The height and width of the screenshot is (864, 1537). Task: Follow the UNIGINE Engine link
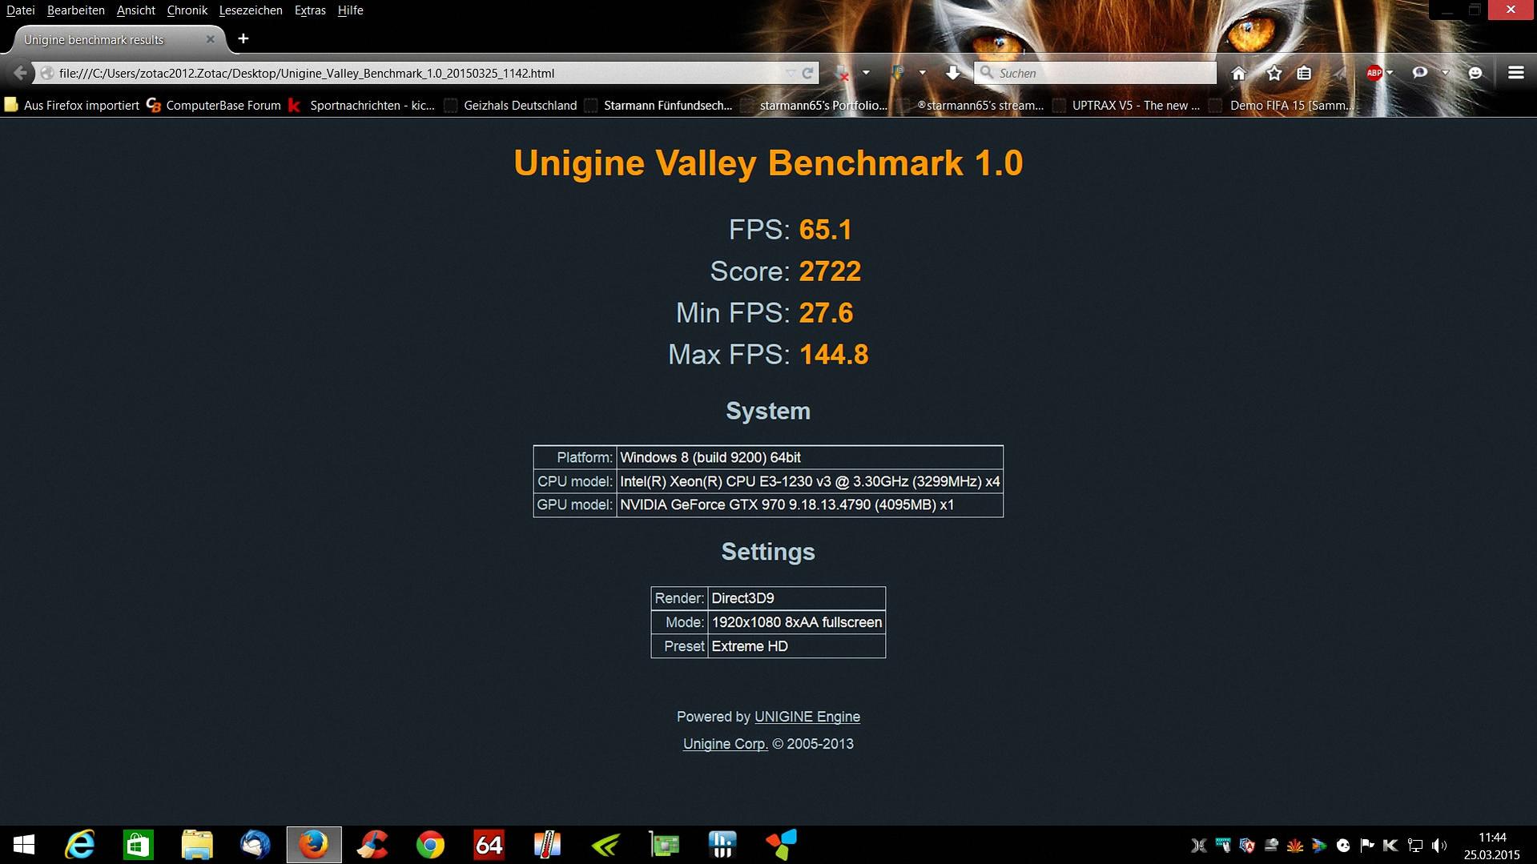[x=807, y=717]
